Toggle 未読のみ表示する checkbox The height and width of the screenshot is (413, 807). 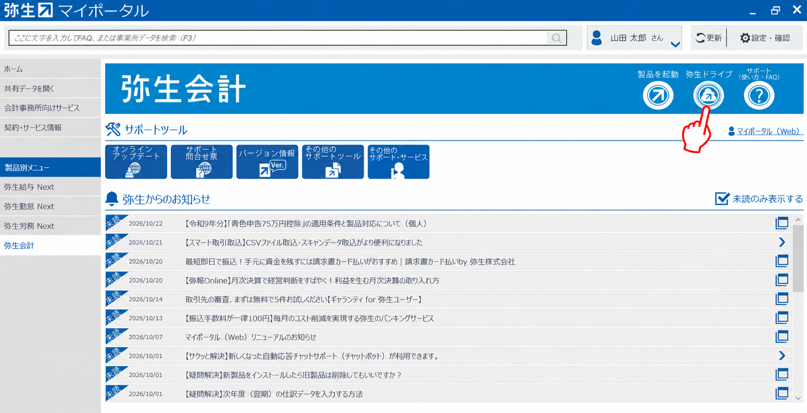pyautogui.click(x=722, y=198)
